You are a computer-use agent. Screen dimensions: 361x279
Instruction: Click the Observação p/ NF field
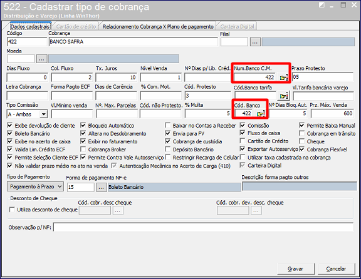pyautogui.click(x=204, y=227)
